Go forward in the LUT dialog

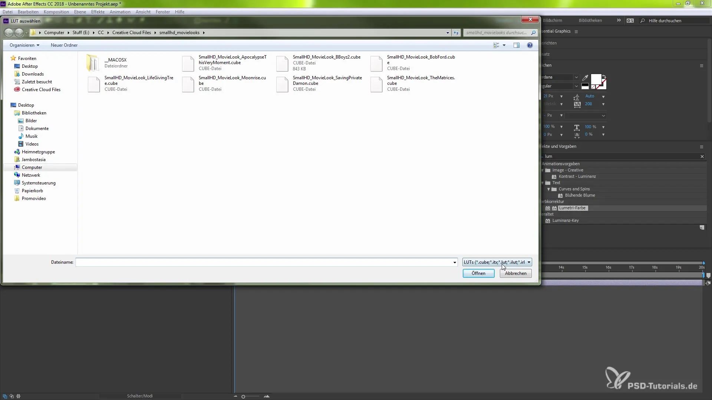tap(19, 33)
